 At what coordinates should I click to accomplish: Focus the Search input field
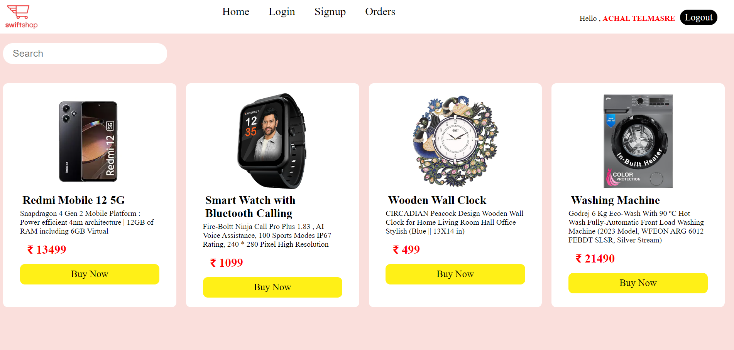(x=85, y=54)
